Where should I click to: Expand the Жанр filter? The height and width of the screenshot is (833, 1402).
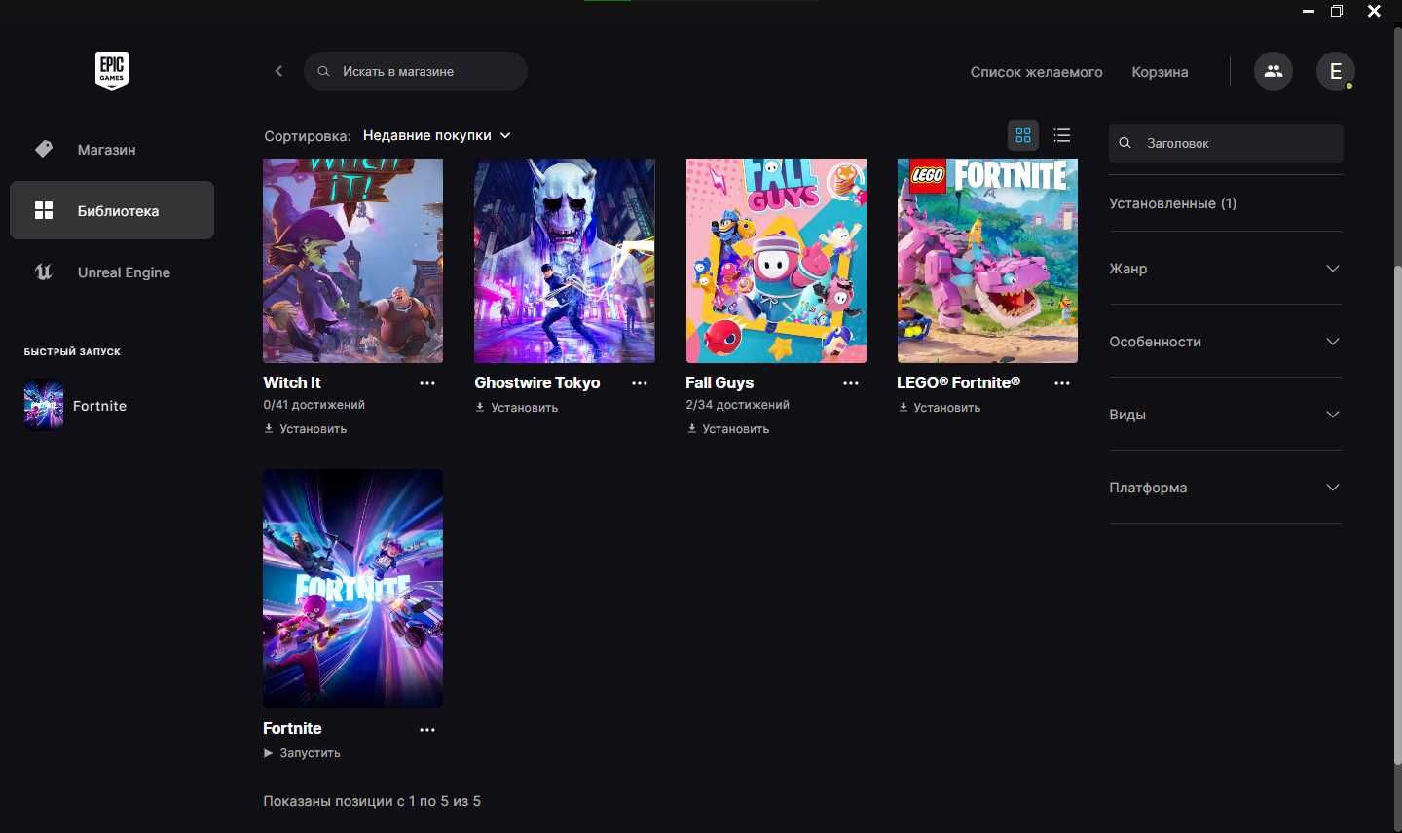[x=1226, y=268]
